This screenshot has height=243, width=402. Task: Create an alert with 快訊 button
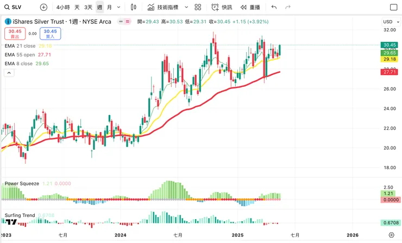point(222,7)
